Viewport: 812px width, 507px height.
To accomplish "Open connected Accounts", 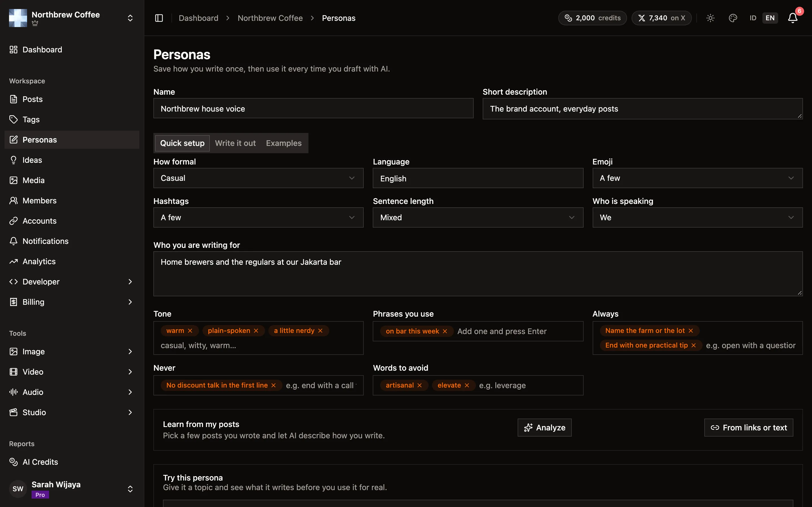I will (72, 221).
